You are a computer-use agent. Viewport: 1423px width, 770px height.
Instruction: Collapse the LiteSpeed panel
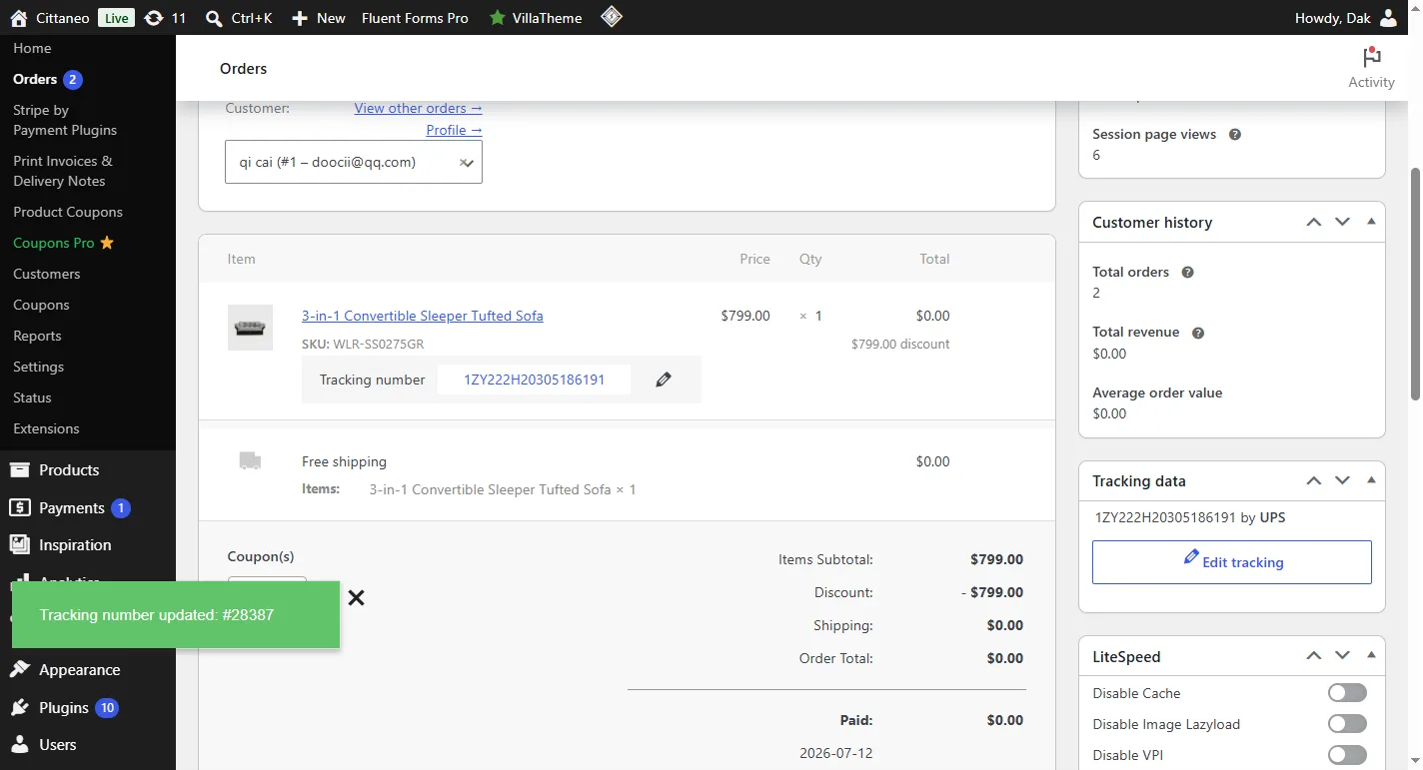tap(1371, 656)
